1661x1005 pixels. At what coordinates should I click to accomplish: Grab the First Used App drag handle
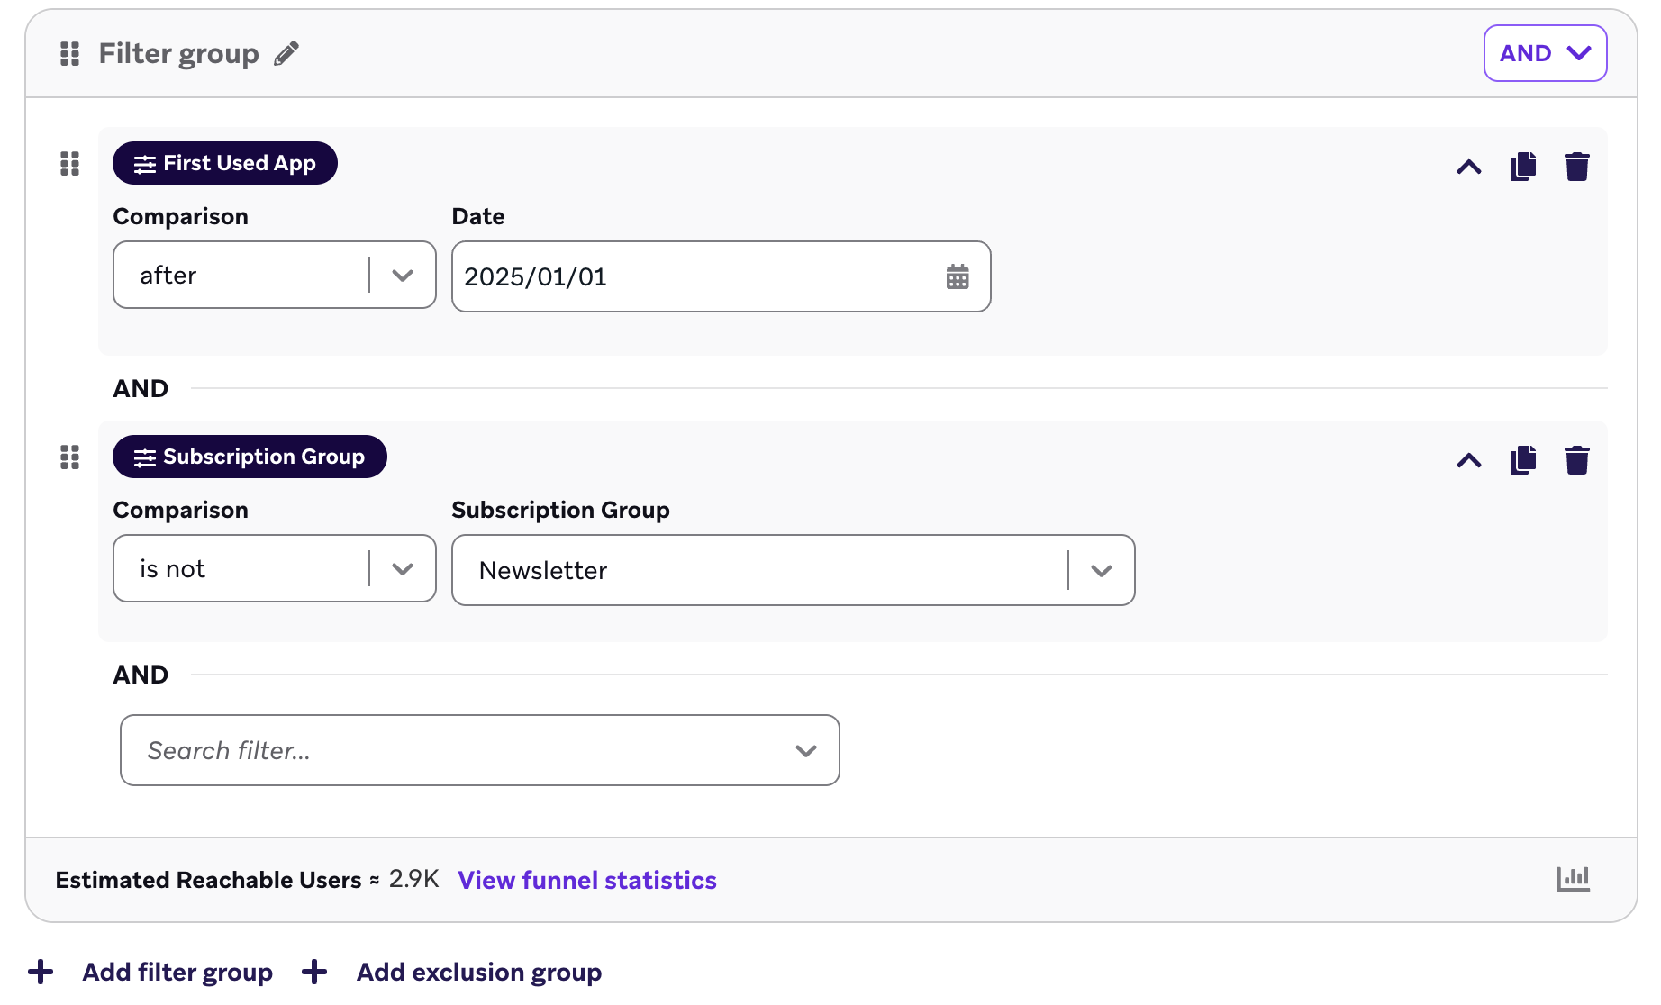coord(69,164)
